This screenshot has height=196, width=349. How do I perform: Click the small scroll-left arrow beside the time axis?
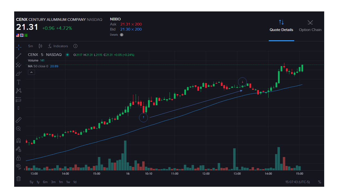pos(25,169)
